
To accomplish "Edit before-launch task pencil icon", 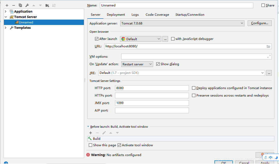I will (x=104, y=133).
